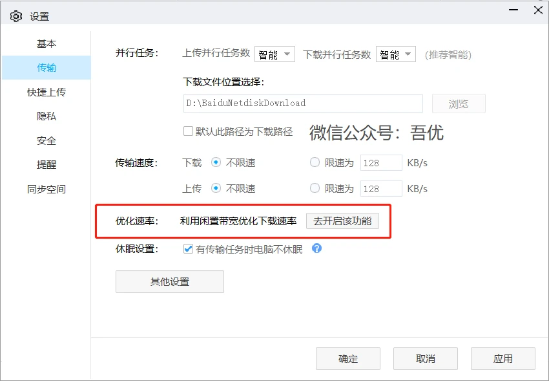Expand the 下载并行任务数 dropdown
This screenshot has height=381, width=549.
click(x=396, y=54)
